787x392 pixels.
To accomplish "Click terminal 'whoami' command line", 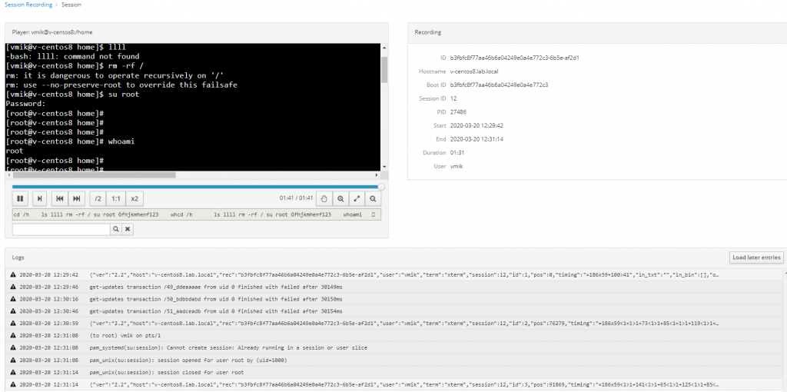I will click(70, 141).
